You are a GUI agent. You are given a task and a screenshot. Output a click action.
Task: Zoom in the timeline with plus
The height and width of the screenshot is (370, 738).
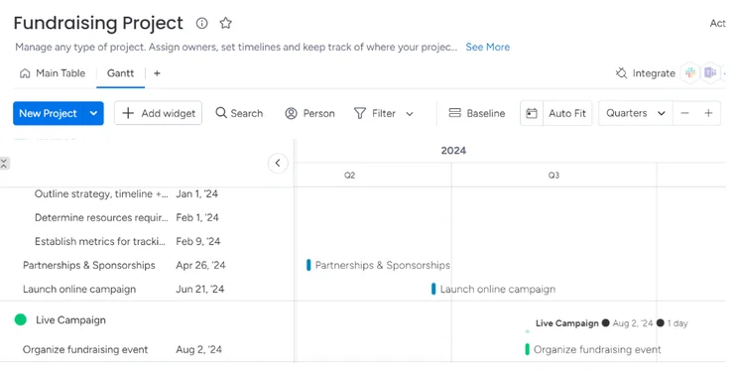(x=708, y=113)
